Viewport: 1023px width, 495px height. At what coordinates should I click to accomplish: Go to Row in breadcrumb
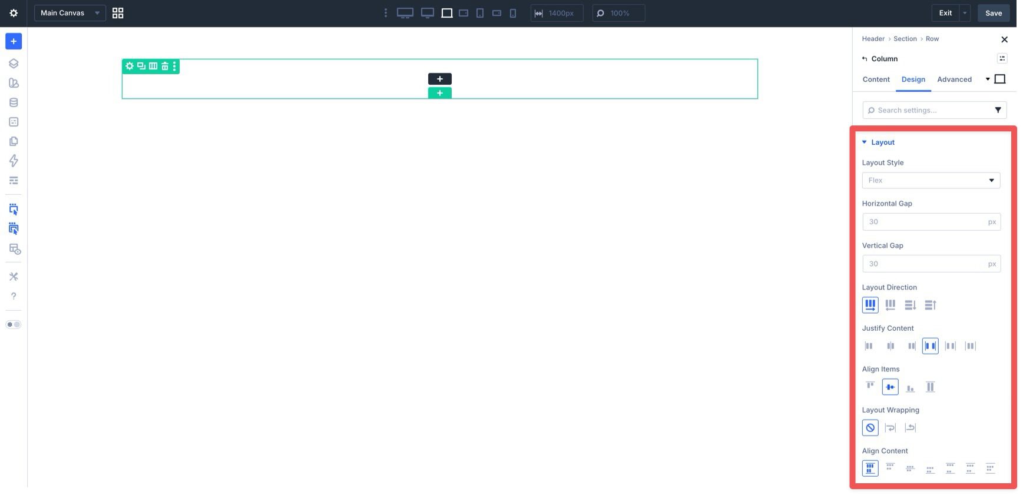tap(932, 39)
